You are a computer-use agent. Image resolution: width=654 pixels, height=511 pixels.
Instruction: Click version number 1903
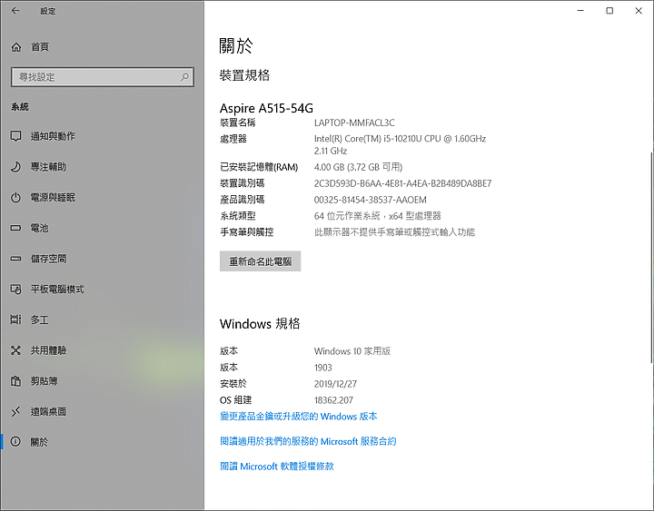(x=322, y=368)
